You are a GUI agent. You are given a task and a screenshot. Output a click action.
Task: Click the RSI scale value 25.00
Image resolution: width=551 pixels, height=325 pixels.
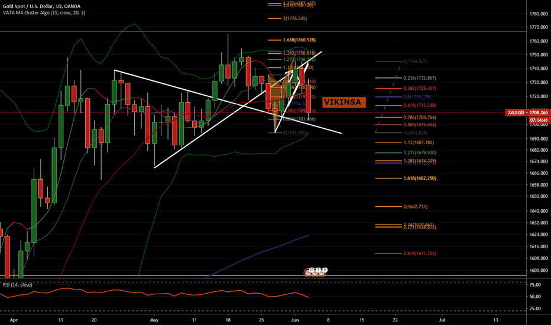coord(535,309)
